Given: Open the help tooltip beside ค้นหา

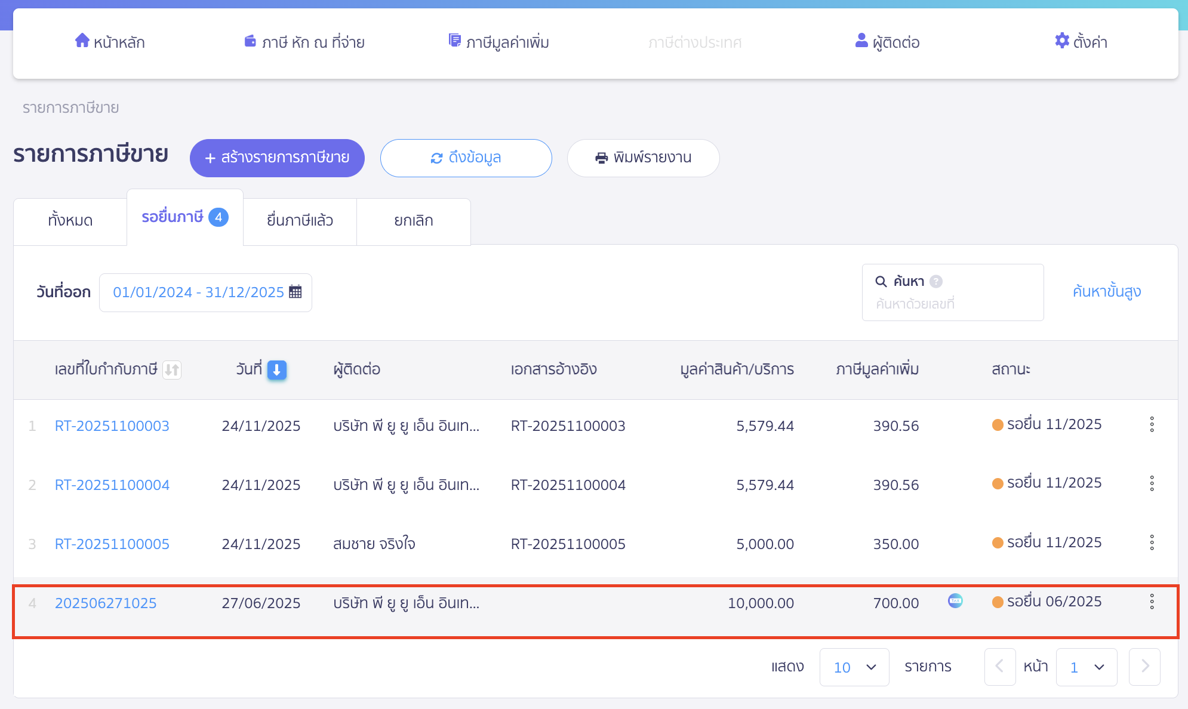Looking at the screenshot, I should tap(936, 280).
